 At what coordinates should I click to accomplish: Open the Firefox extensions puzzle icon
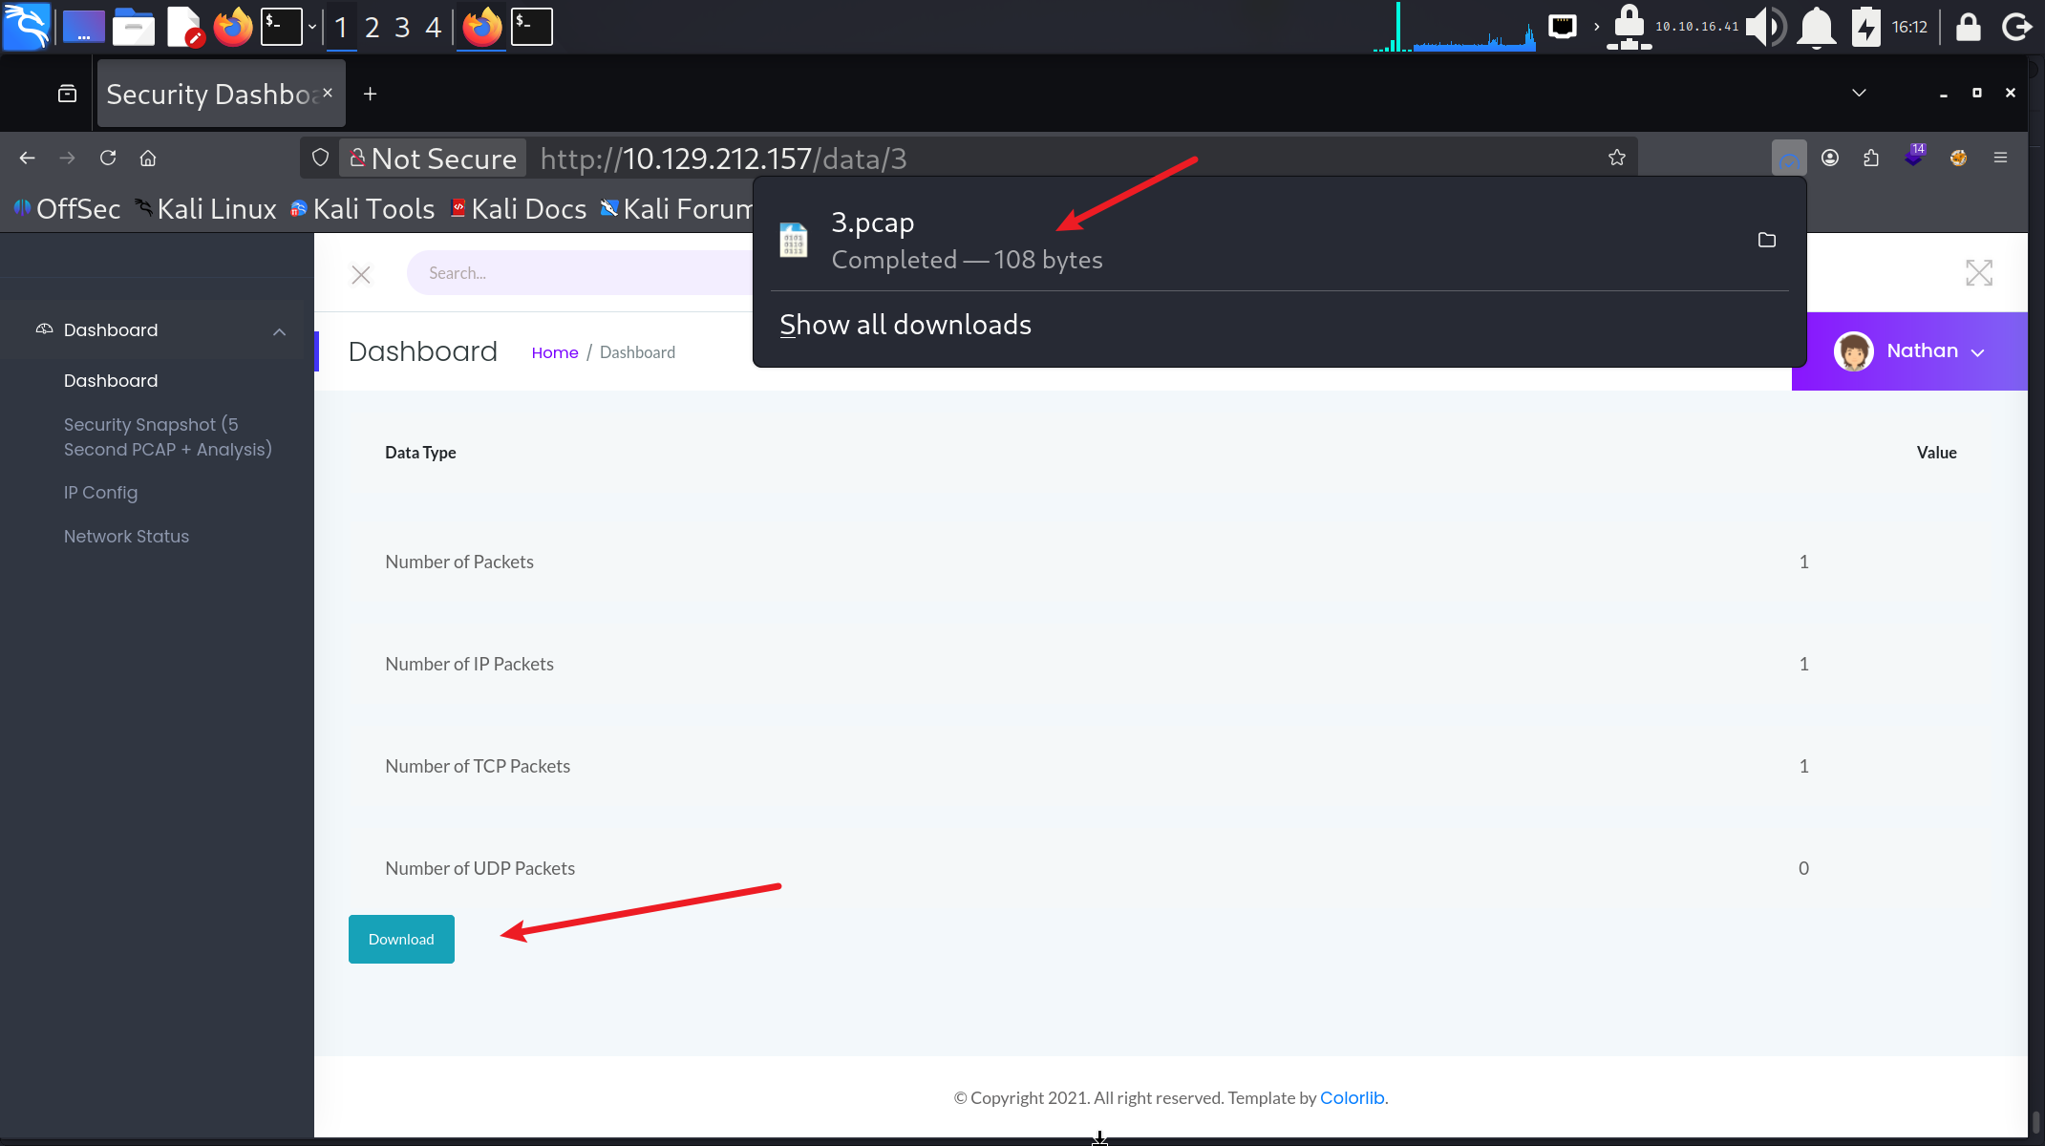click(1870, 158)
